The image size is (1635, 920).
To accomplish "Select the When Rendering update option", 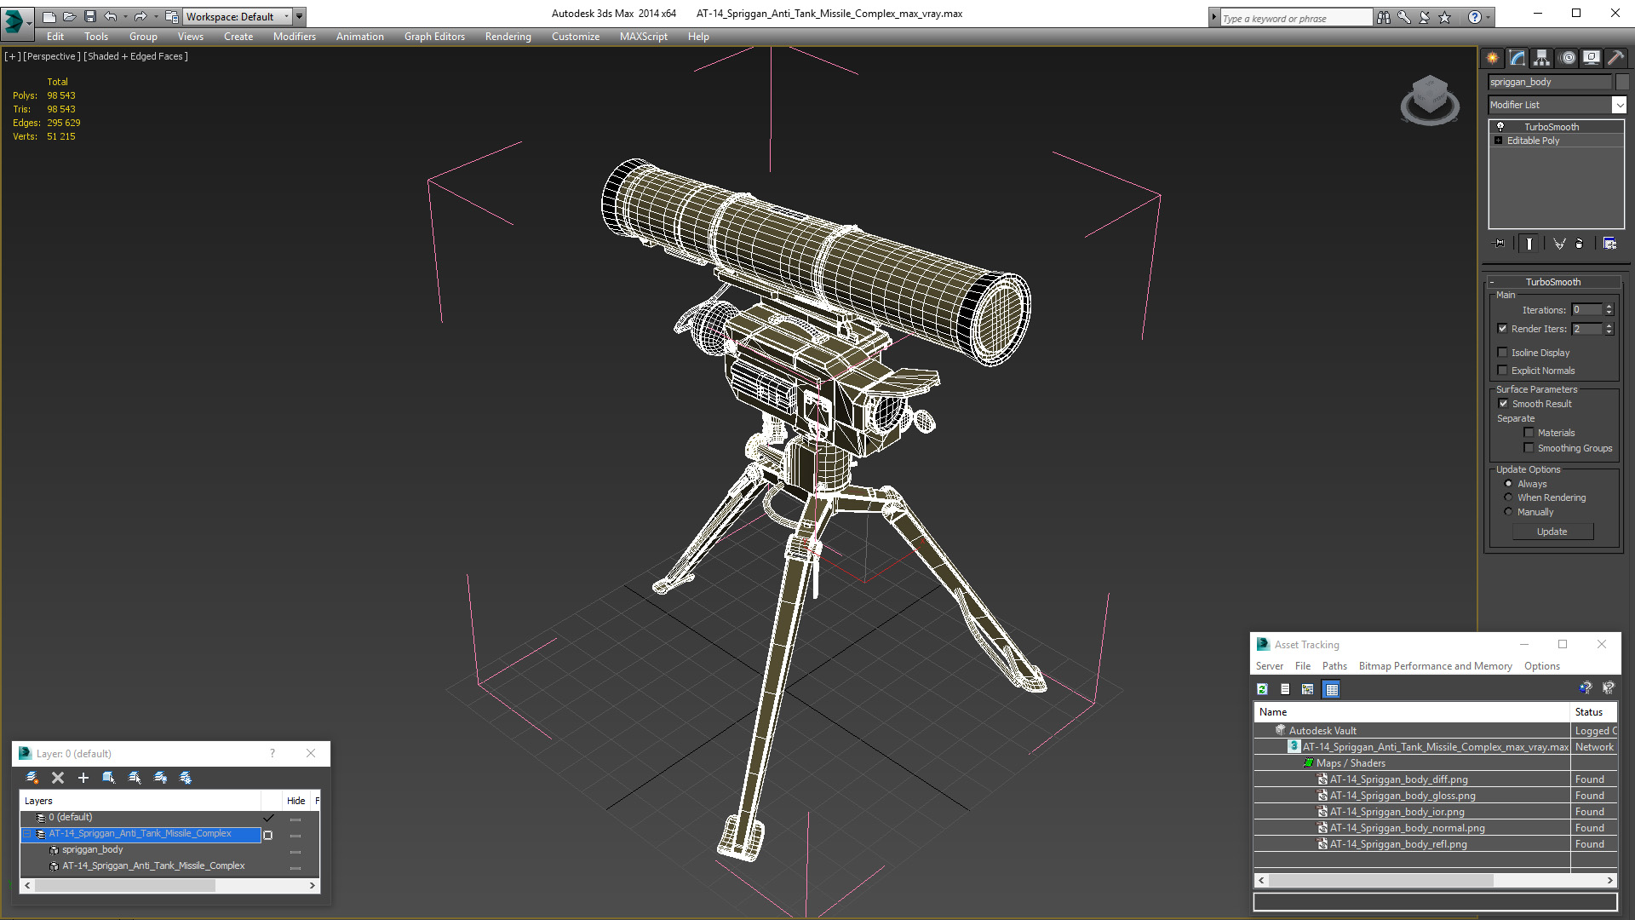I will [1508, 497].
